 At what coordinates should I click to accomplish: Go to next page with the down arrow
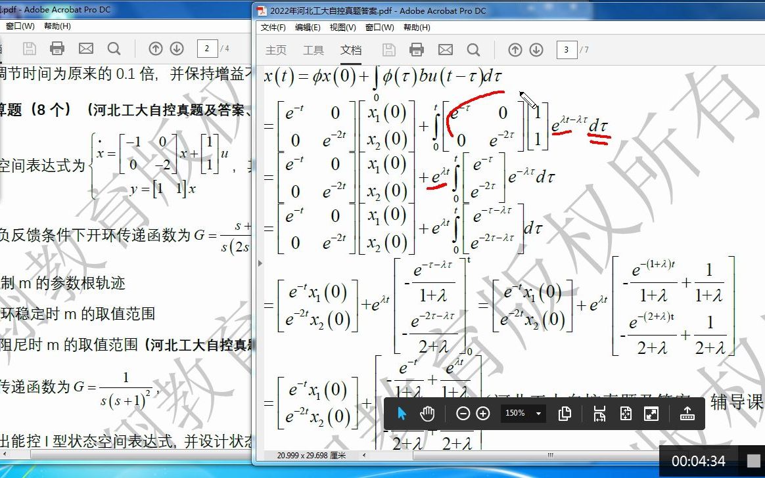(x=536, y=49)
